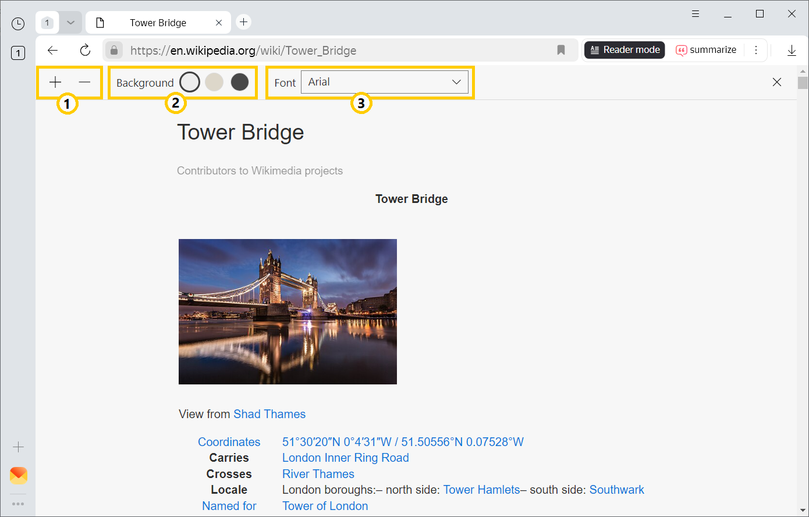This screenshot has width=809, height=517.
Task: Open the Tower of London link
Action: tap(325, 505)
